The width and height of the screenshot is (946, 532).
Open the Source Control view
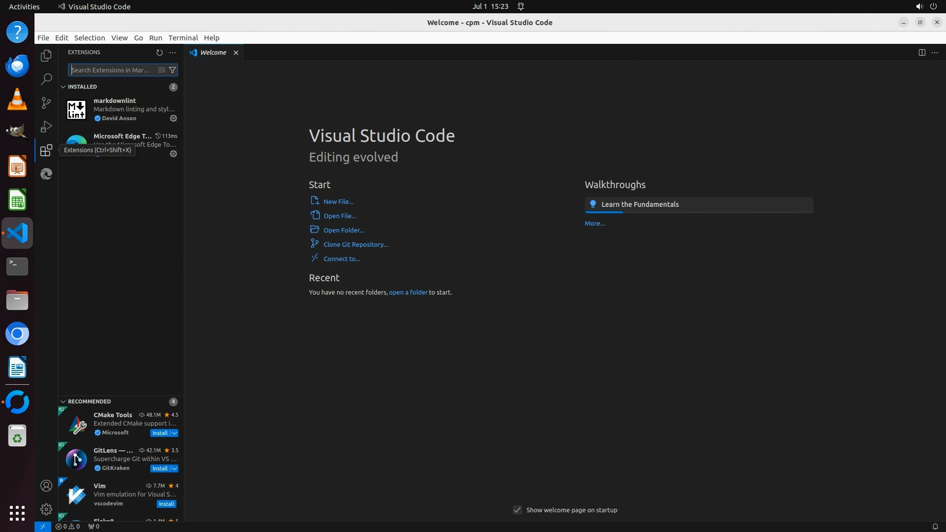point(46,102)
